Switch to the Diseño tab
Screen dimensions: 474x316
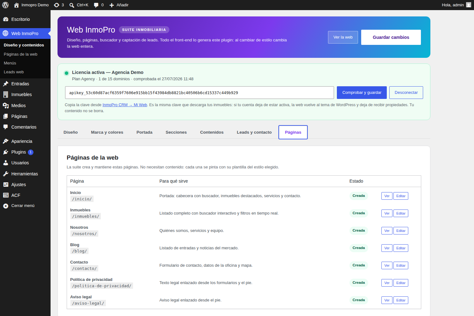(70, 132)
